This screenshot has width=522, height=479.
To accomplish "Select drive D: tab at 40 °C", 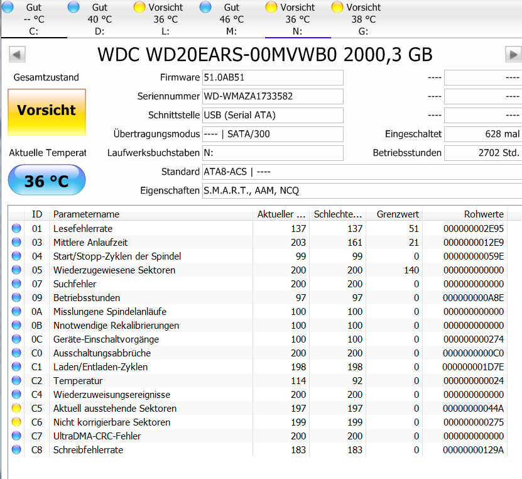I will 99,19.
